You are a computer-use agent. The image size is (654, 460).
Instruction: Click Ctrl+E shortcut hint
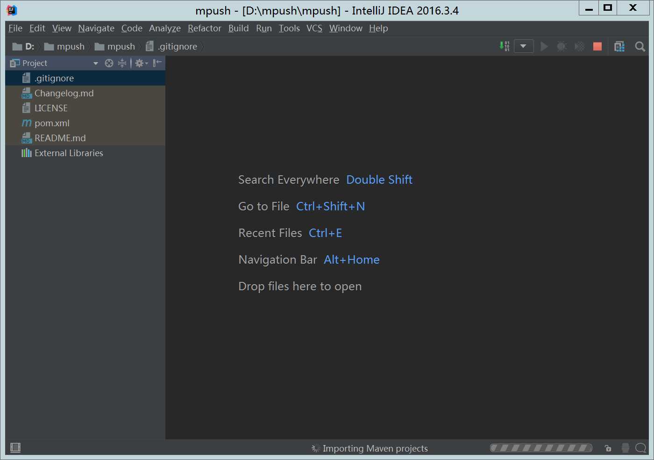[326, 233]
